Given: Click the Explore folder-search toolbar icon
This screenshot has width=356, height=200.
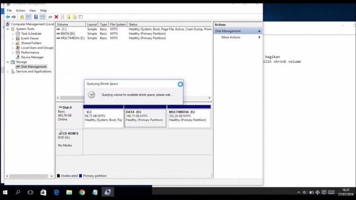Looking at the screenshot, I should 75,17.
